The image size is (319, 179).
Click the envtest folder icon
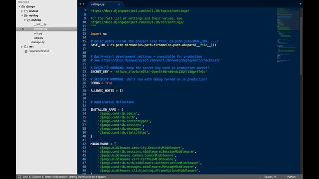tap(26, 11)
